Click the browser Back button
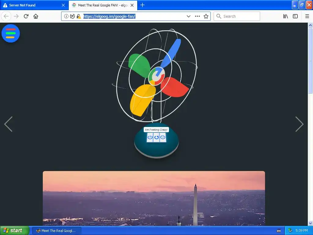 click(x=6, y=16)
